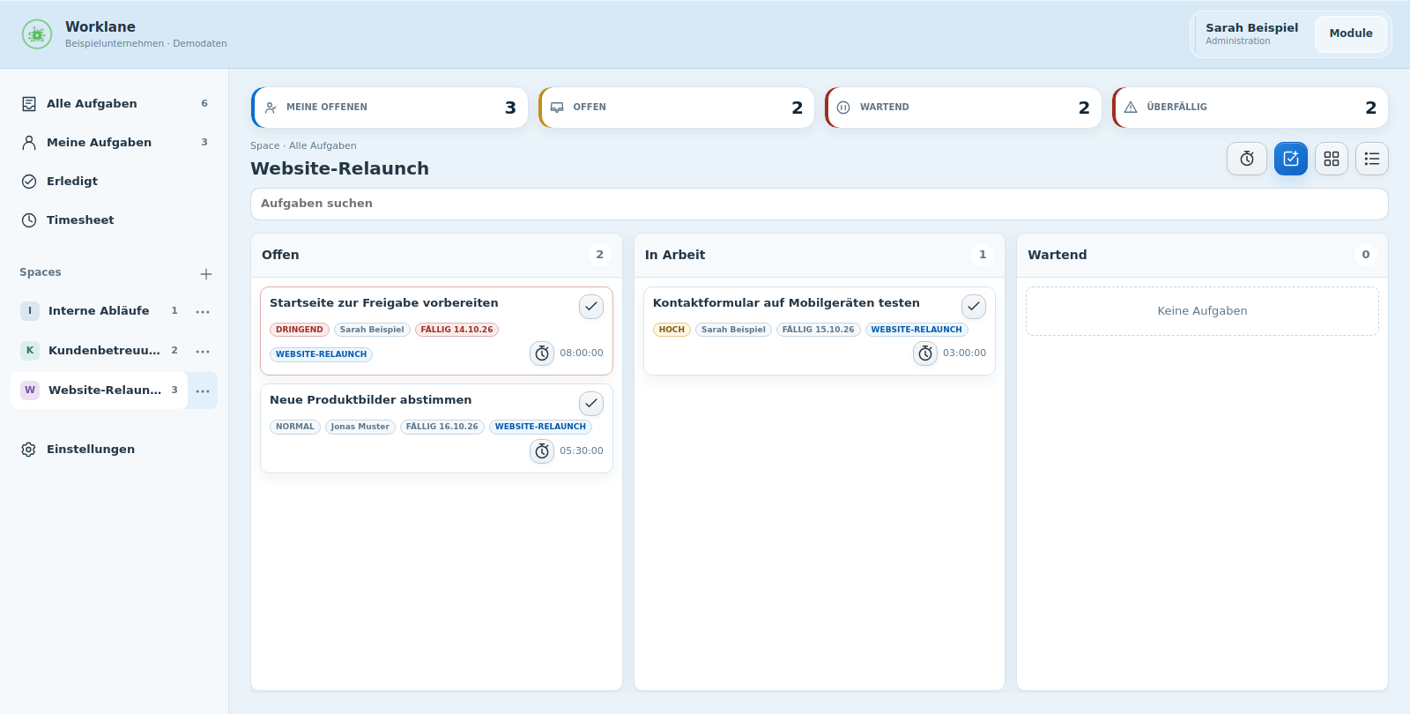The image size is (1410, 714).
Task: Filter by Überfällig stat card
Action: coord(1250,108)
